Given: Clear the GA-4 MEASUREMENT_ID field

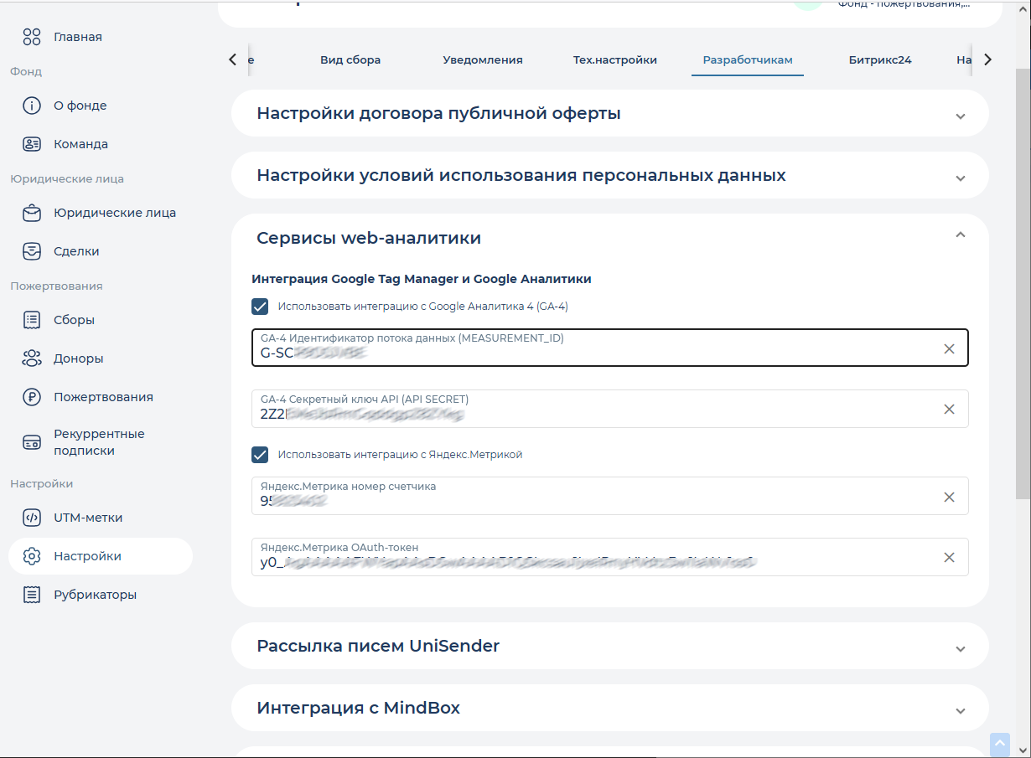Looking at the screenshot, I should coord(949,348).
